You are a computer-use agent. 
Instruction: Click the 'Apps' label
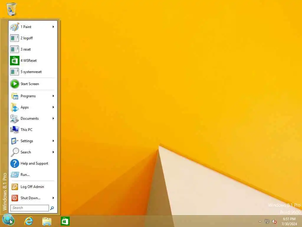pos(25,107)
